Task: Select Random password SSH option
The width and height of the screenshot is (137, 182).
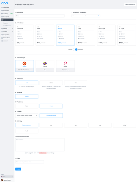Action: point(27,125)
